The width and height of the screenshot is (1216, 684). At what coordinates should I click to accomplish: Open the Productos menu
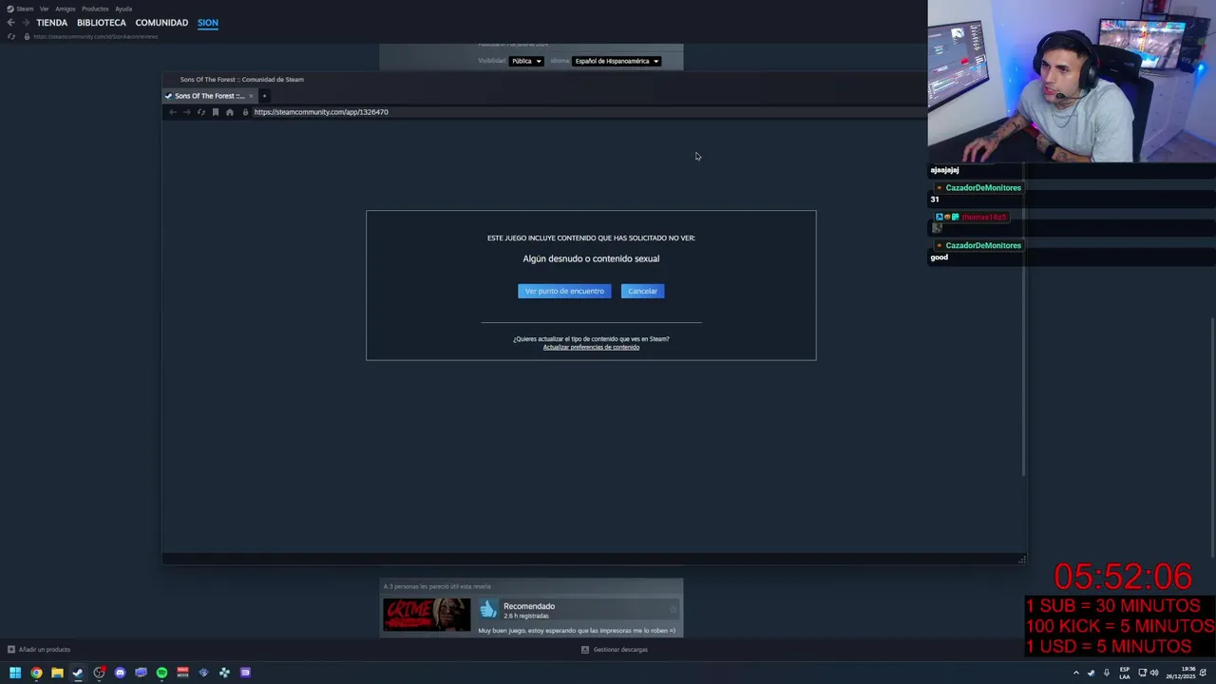click(95, 9)
